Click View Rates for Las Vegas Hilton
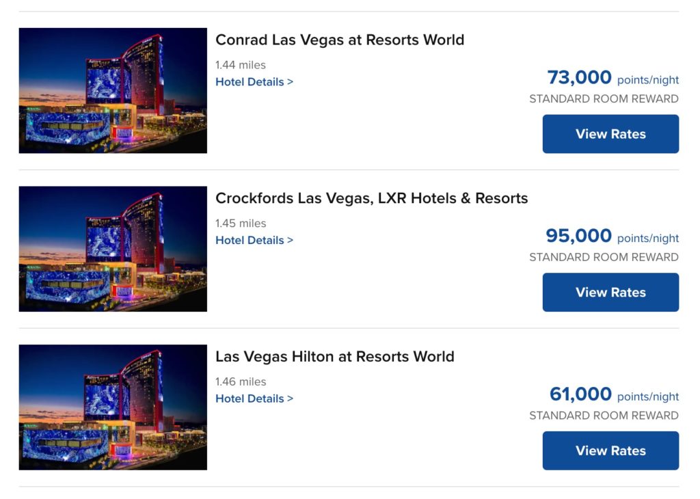Image resolution: width=700 pixels, height=499 pixels. [610, 450]
